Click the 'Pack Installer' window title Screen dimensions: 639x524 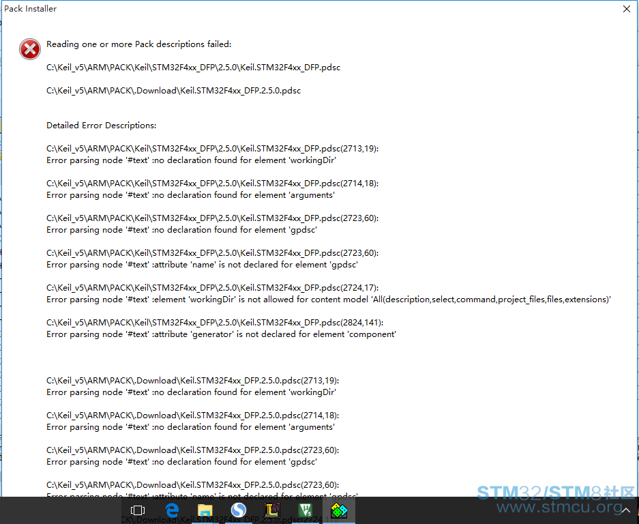click(30, 9)
